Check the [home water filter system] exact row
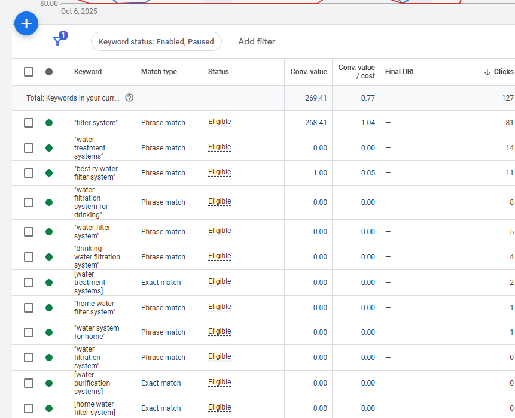 [x=29, y=408]
